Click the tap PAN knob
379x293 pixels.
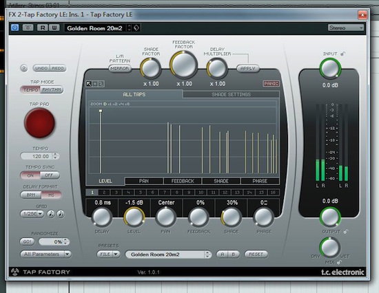click(166, 217)
